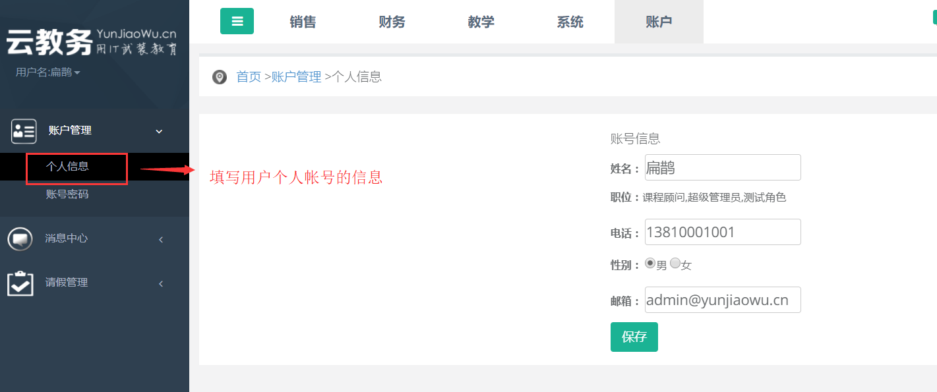Go to 首页 breadcrumb link

(x=249, y=76)
